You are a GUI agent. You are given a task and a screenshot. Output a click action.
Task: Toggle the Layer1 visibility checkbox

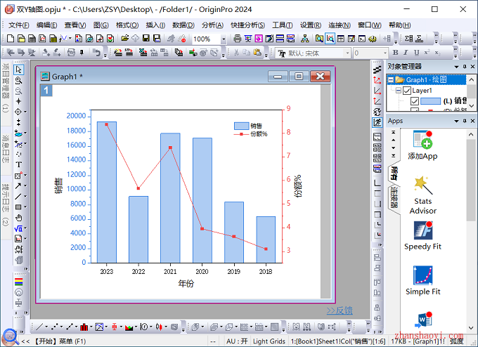(x=407, y=91)
